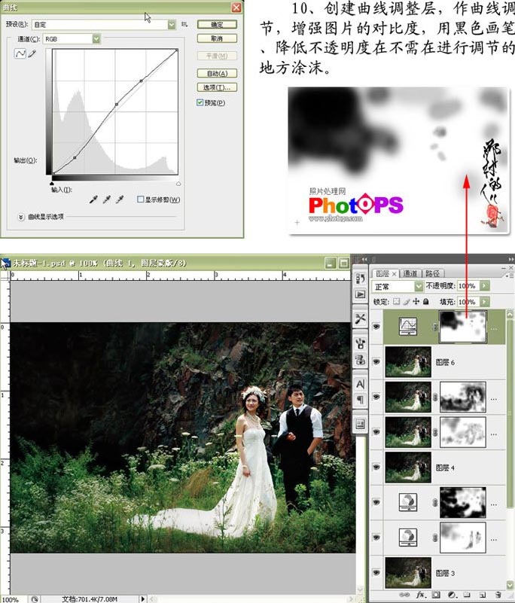
Task: Enable the 显示修剪 checkbox
Action: click(140, 199)
